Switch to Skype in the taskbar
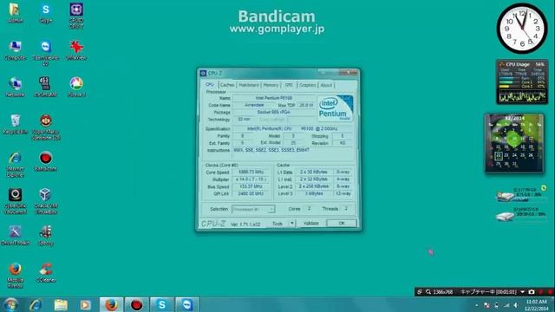 [162, 304]
